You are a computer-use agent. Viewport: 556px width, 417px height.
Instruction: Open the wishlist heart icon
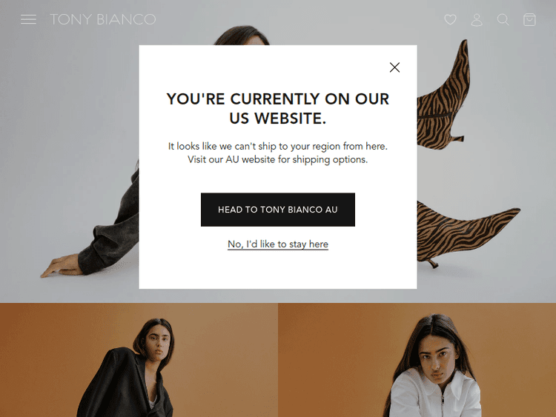(450, 19)
